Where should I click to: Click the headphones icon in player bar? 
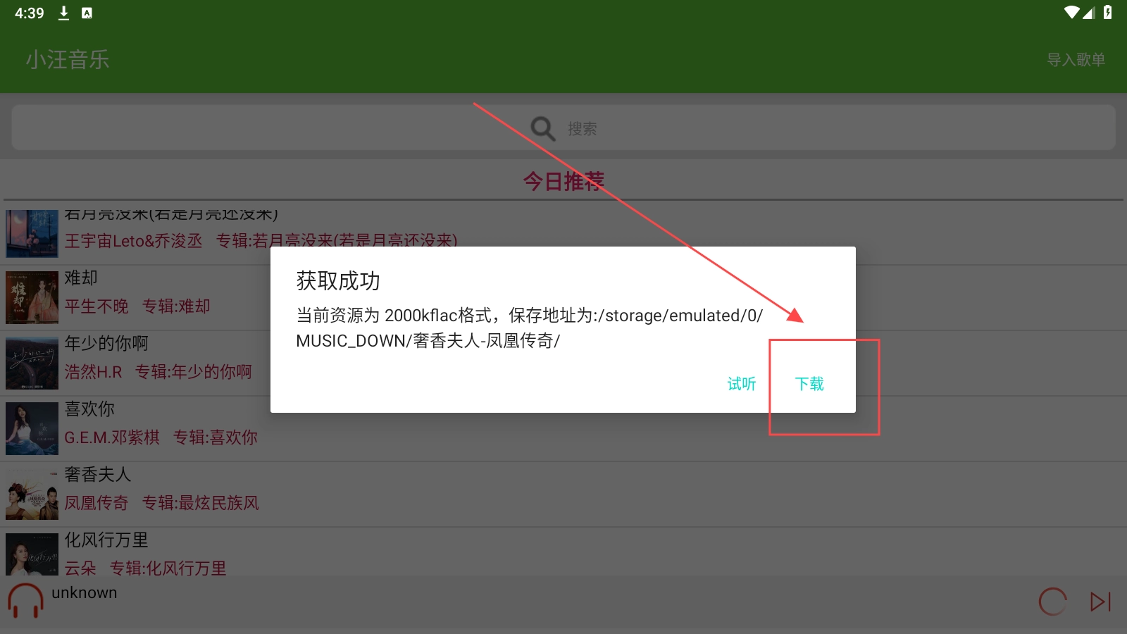click(25, 601)
